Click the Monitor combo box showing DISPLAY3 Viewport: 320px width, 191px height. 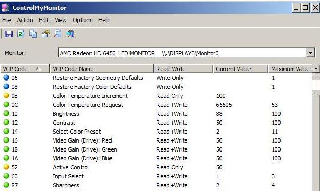point(186,53)
